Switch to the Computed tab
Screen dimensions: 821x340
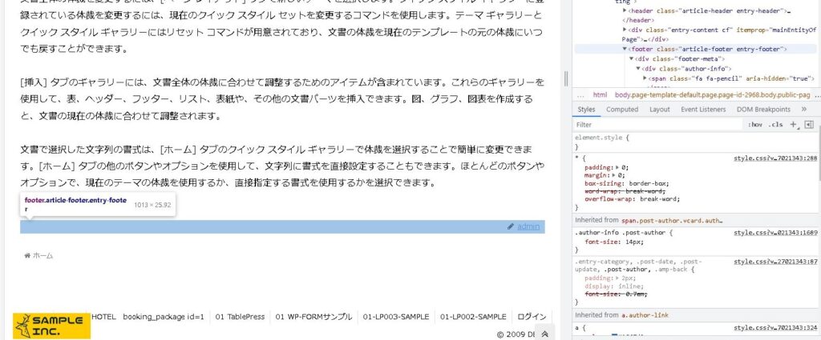click(622, 110)
